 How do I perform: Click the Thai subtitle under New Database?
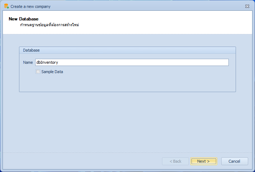50,25
